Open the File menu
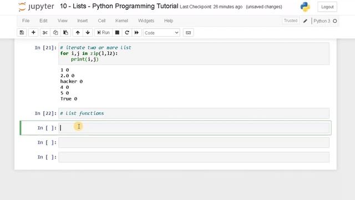The image size is (355, 200). [x=26, y=21]
